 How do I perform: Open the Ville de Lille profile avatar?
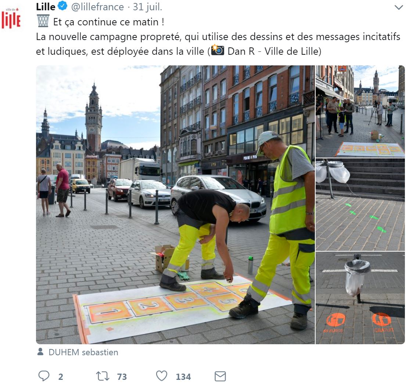point(11,18)
